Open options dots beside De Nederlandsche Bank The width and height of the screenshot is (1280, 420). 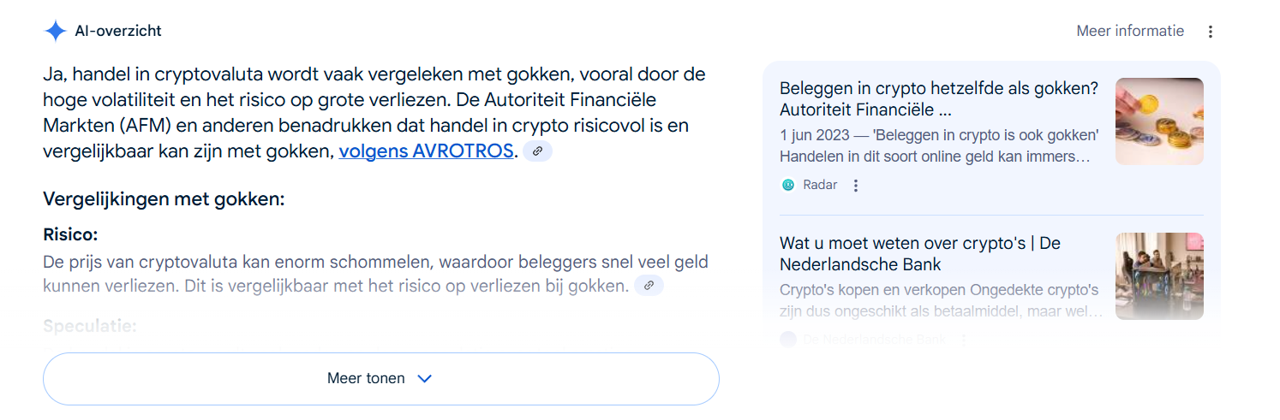click(x=963, y=340)
